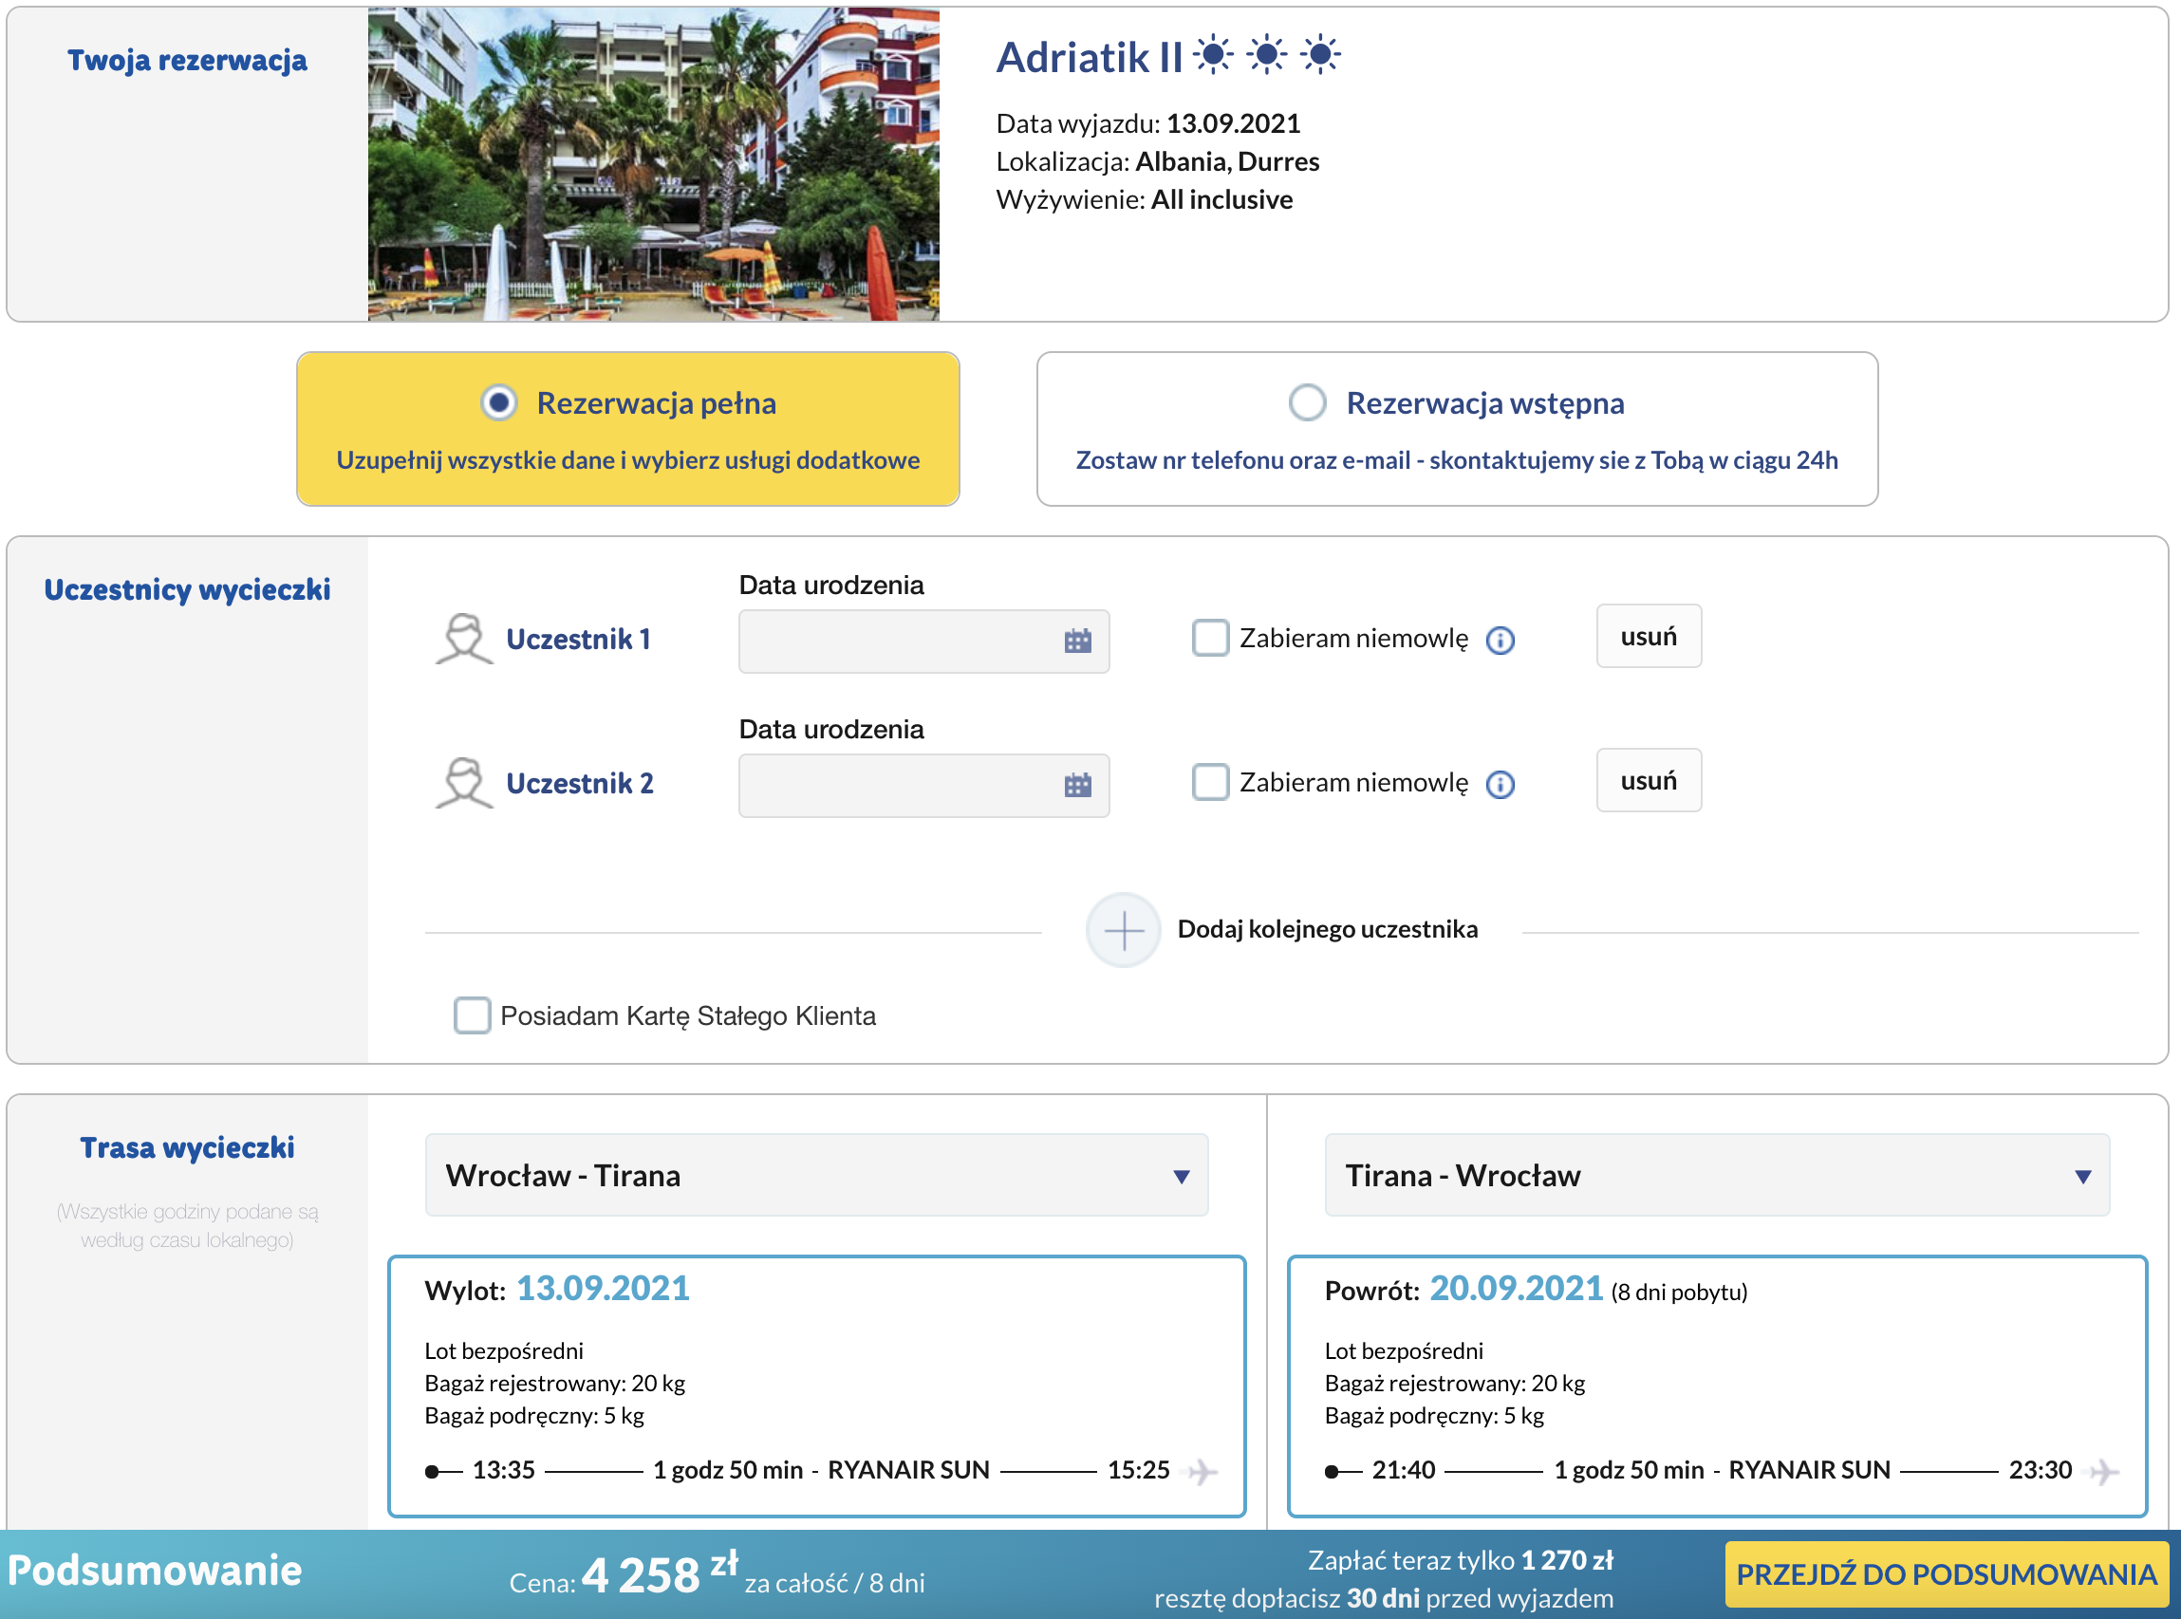Check Posiadam Kartę Stałego Klienta
The height and width of the screenshot is (1619, 2181).
(x=472, y=1016)
